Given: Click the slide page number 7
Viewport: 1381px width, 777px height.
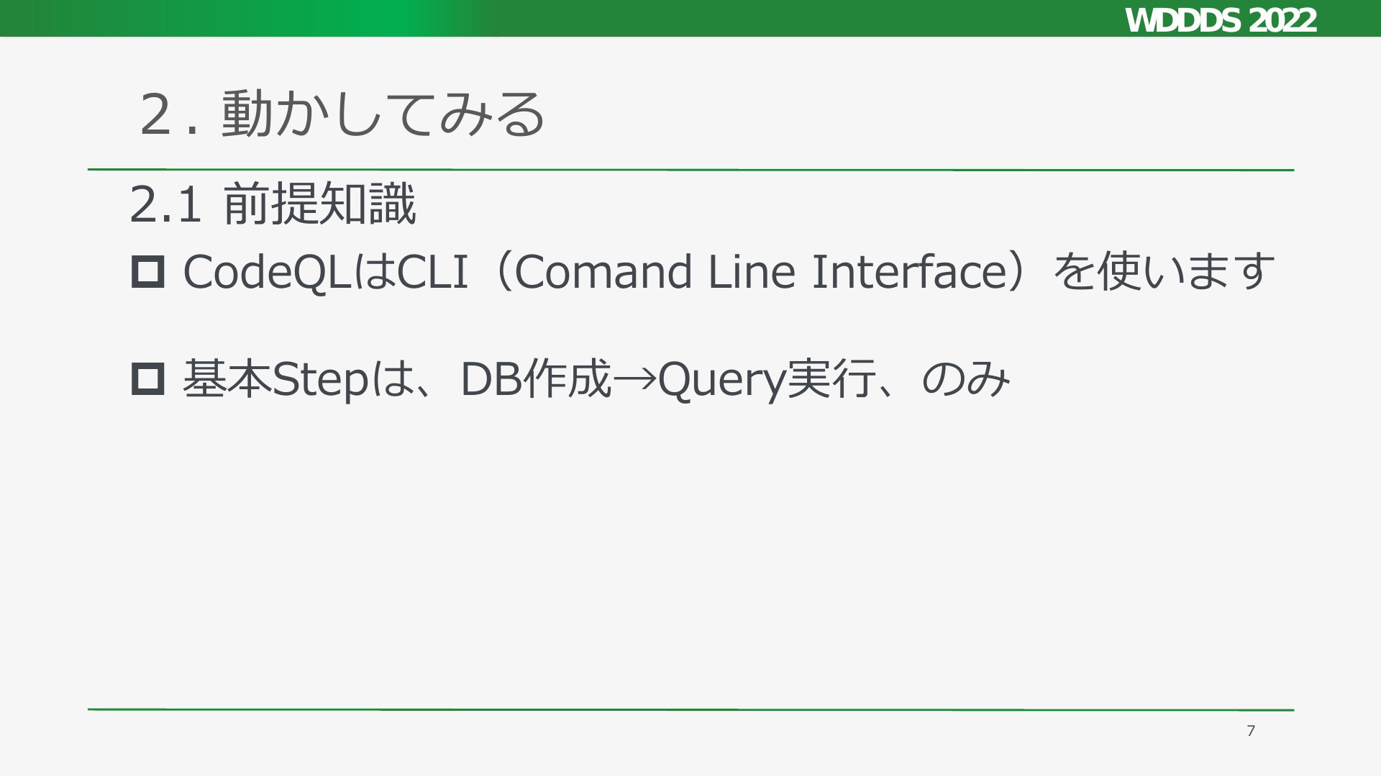Looking at the screenshot, I should (x=1251, y=731).
